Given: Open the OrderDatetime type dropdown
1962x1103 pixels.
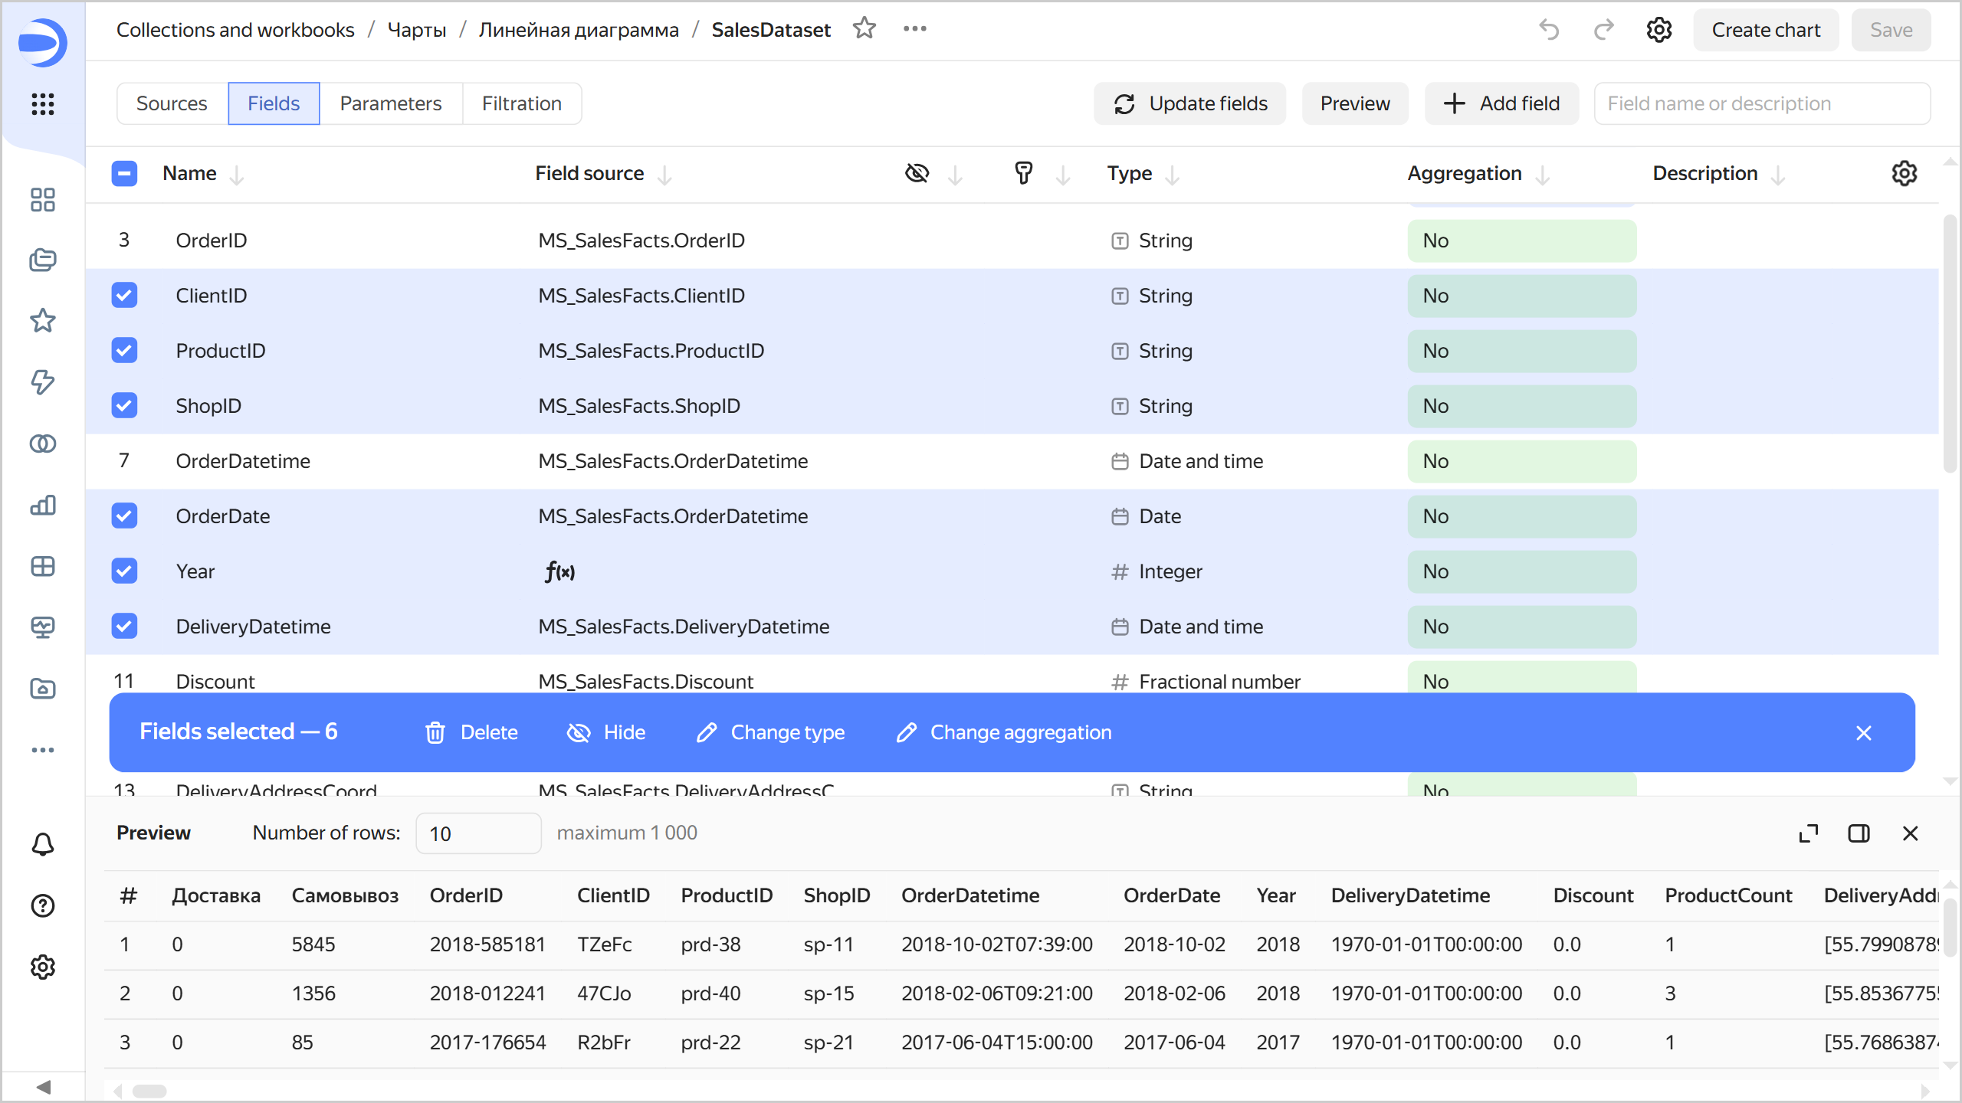Looking at the screenshot, I should pyautogui.click(x=1200, y=461).
